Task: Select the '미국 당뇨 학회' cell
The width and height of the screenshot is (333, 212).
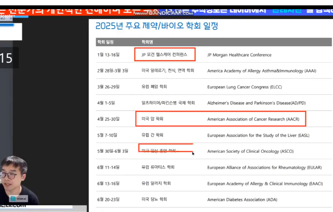Action: (154, 199)
